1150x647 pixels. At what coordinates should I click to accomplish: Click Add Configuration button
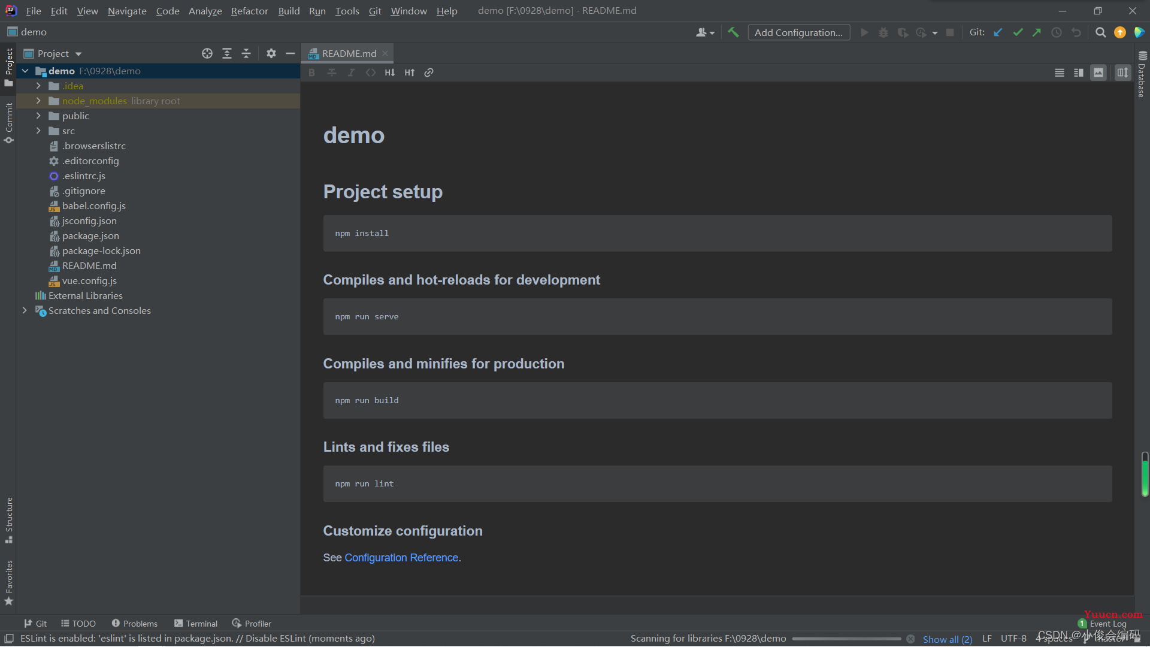[x=798, y=32]
